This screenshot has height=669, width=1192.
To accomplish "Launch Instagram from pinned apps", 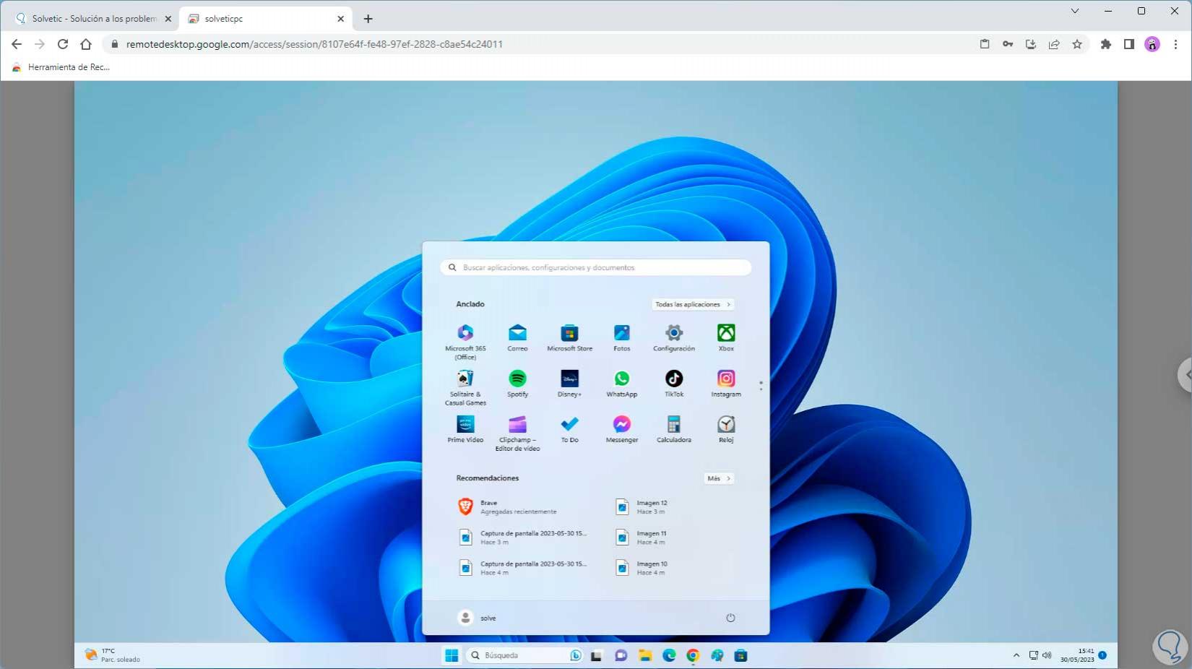I will pyautogui.click(x=726, y=384).
